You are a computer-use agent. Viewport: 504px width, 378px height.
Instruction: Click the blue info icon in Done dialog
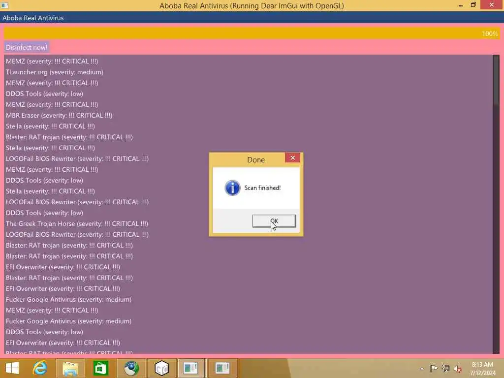[x=232, y=188]
